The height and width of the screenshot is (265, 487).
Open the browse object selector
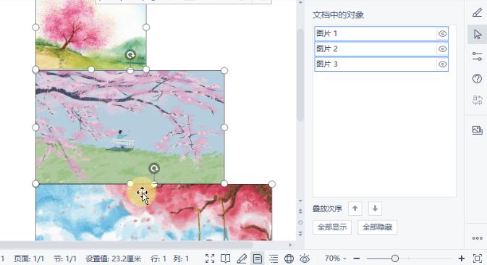[300, 222]
